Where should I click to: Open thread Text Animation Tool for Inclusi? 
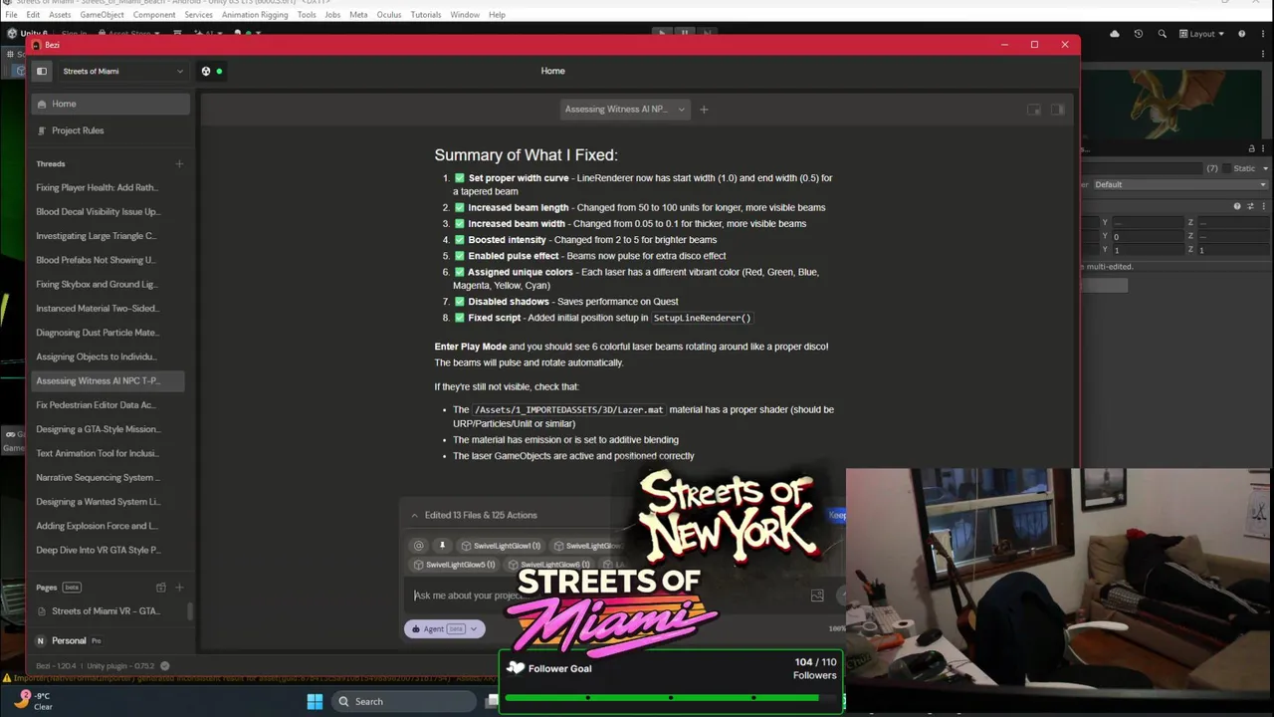pos(98,453)
